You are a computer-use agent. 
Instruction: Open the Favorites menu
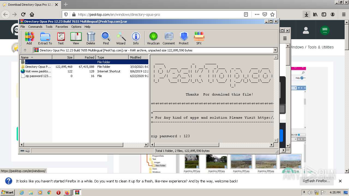(62, 27)
